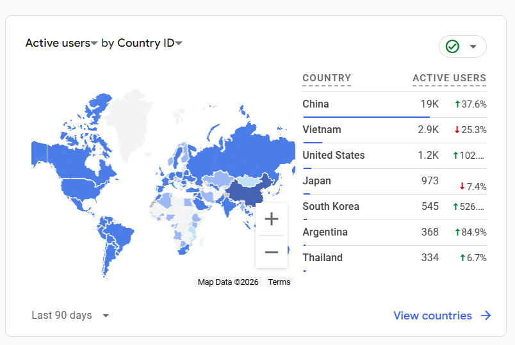Select the Vietnam row
515x345 pixels.
(395, 130)
